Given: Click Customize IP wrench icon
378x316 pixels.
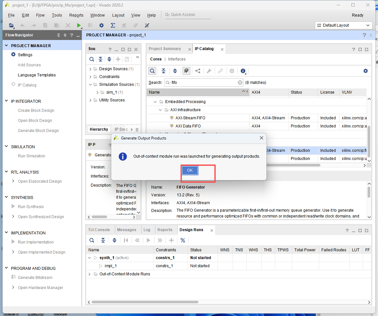Looking at the screenshot, I should tap(209, 71).
